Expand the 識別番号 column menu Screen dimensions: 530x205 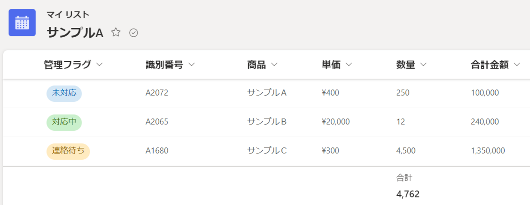click(x=192, y=65)
